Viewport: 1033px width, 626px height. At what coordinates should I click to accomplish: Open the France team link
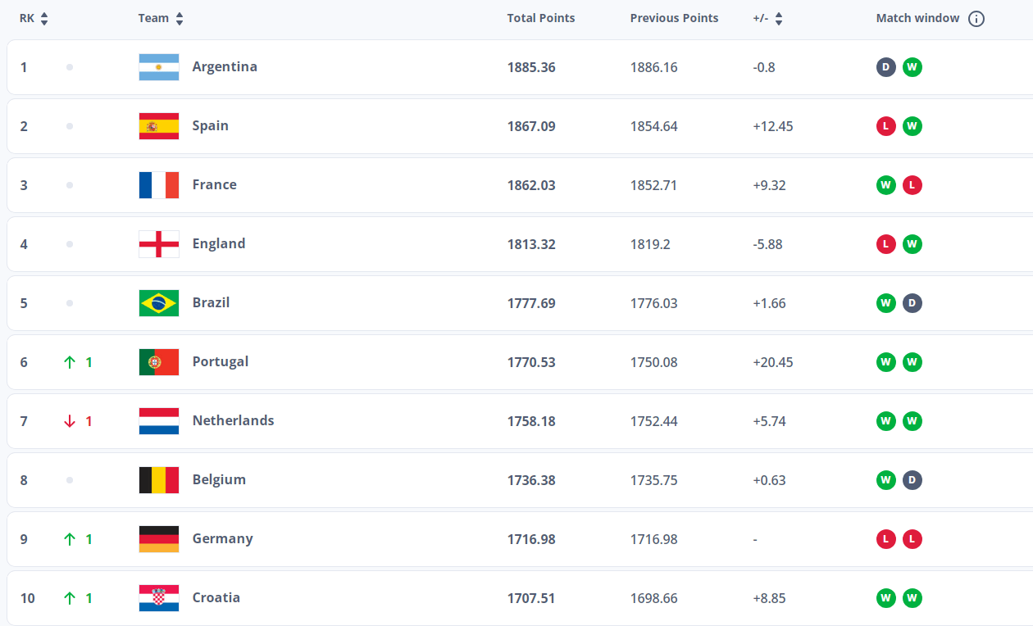click(x=215, y=185)
